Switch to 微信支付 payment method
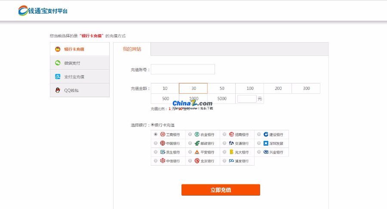 pos(80,63)
